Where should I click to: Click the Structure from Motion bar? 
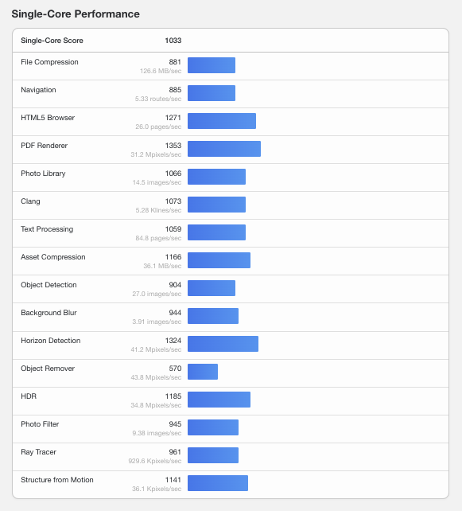218,483
